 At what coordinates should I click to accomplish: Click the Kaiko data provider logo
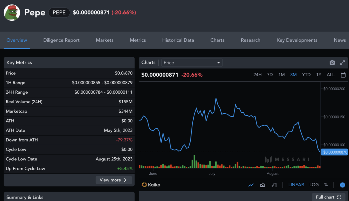click(x=151, y=185)
